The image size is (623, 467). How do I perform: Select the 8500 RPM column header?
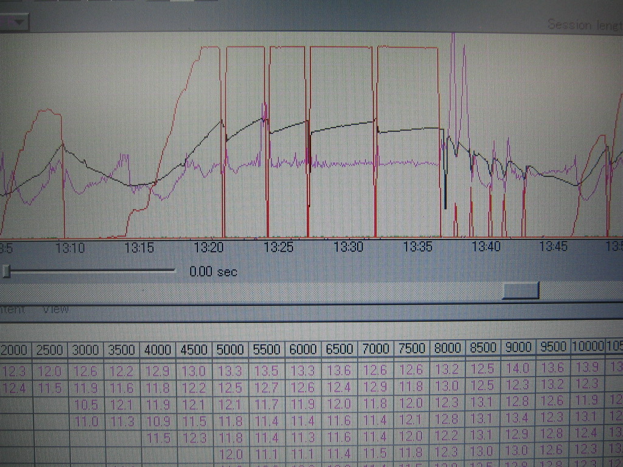click(x=483, y=348)
